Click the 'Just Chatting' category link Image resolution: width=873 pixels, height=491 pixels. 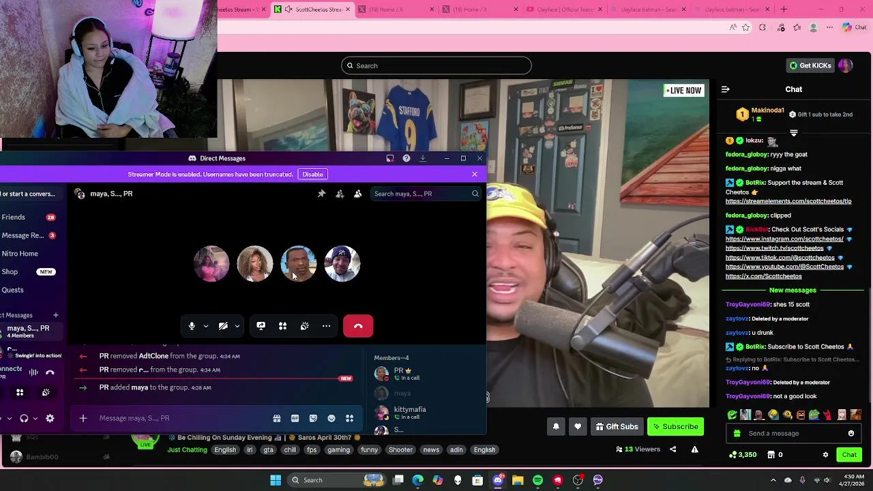[x=187, y=450]
